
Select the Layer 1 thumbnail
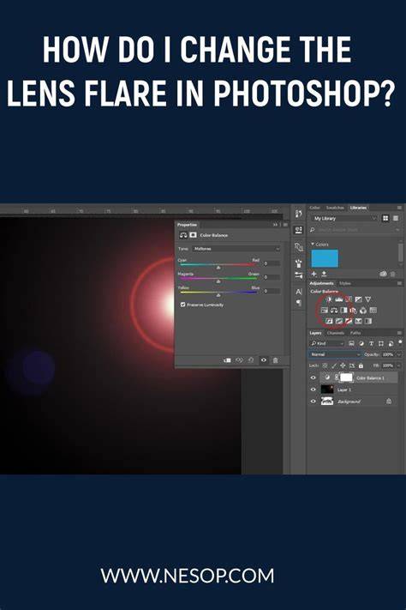(x=327, y=390)
